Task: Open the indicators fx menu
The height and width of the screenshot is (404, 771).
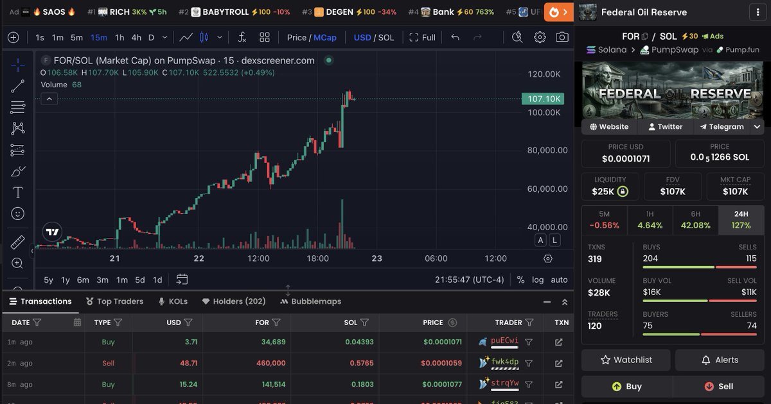Action: point(242,37)
